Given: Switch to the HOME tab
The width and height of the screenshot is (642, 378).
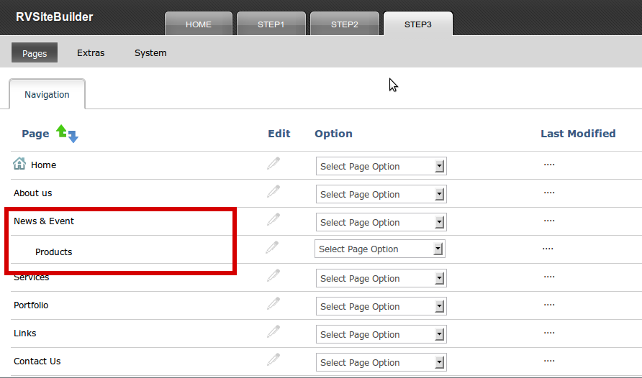Looking at the screenshot, I should pos(199,24).
